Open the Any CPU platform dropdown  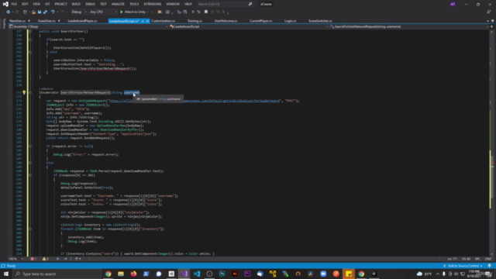tap(103, 12)
